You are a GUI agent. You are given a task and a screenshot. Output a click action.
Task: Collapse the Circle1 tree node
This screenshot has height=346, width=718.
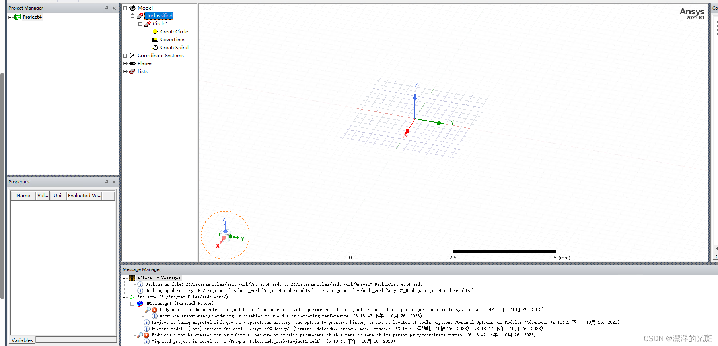click(x=140, y=24)
